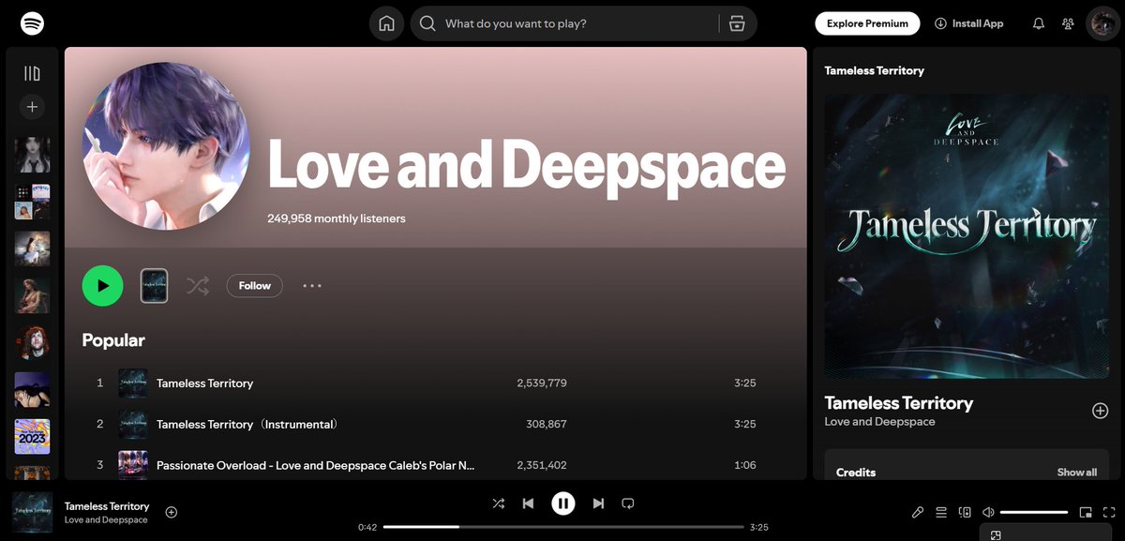Enter full screen mode

[x=1109, y=512]
